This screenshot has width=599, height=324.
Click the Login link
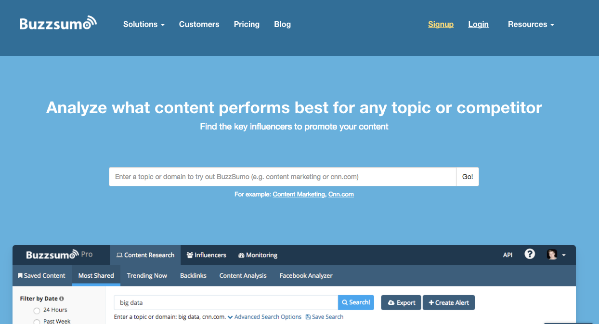(x=478, y=24)
